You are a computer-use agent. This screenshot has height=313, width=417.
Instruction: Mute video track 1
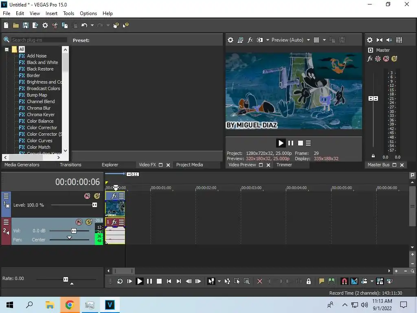[x=87, y=196]
